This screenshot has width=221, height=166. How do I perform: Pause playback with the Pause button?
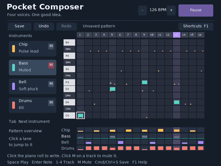pos(196,11)
